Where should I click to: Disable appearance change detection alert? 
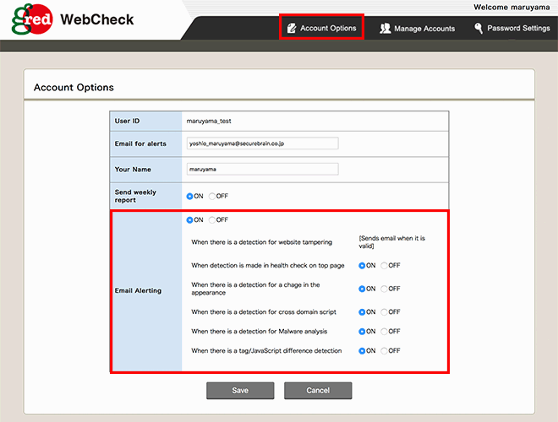385,289
